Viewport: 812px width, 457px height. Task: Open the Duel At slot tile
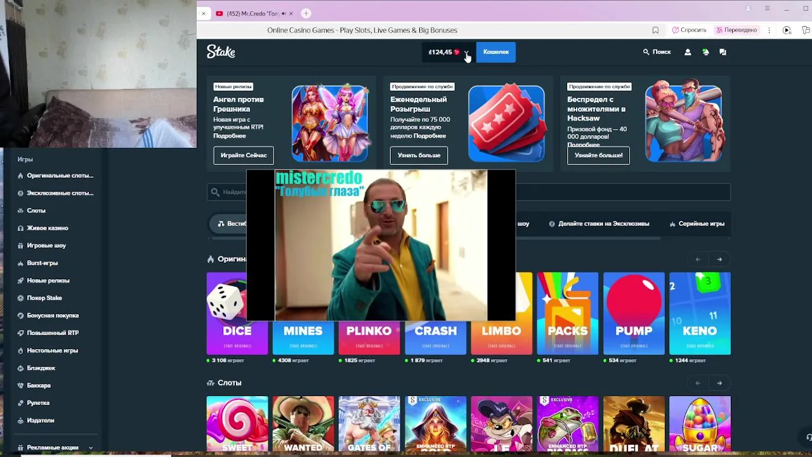click(x=634, y=424)
